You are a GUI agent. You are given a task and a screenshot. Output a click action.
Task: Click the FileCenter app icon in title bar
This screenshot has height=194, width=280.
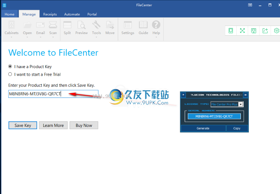pyautogui.click(x=4, y=5)
